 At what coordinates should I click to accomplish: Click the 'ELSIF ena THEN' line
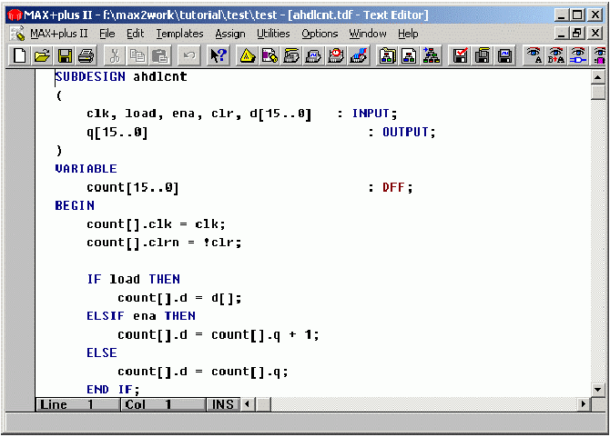141,316
